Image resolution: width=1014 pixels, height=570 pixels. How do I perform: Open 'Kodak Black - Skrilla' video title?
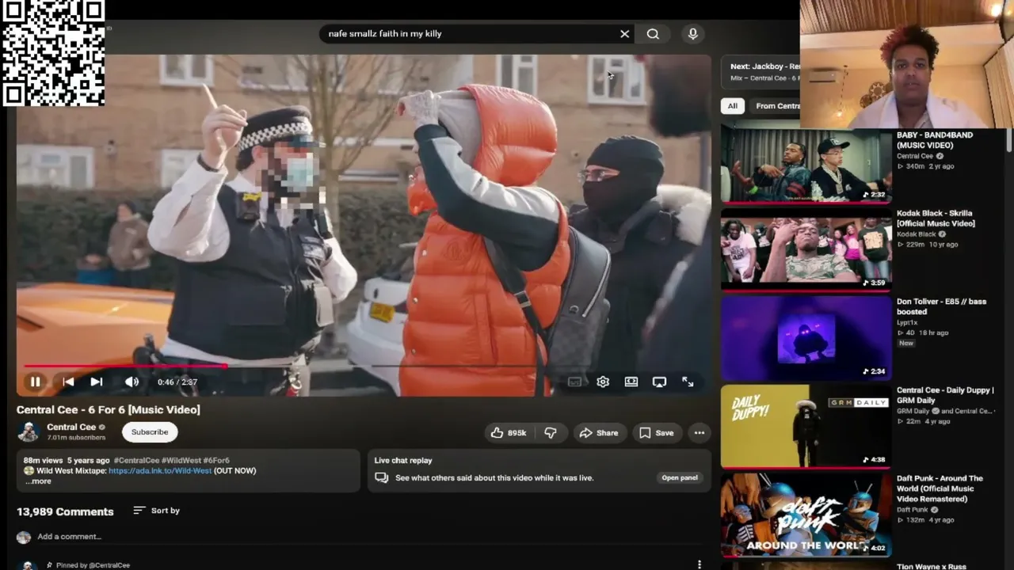(x=936, y=218)
